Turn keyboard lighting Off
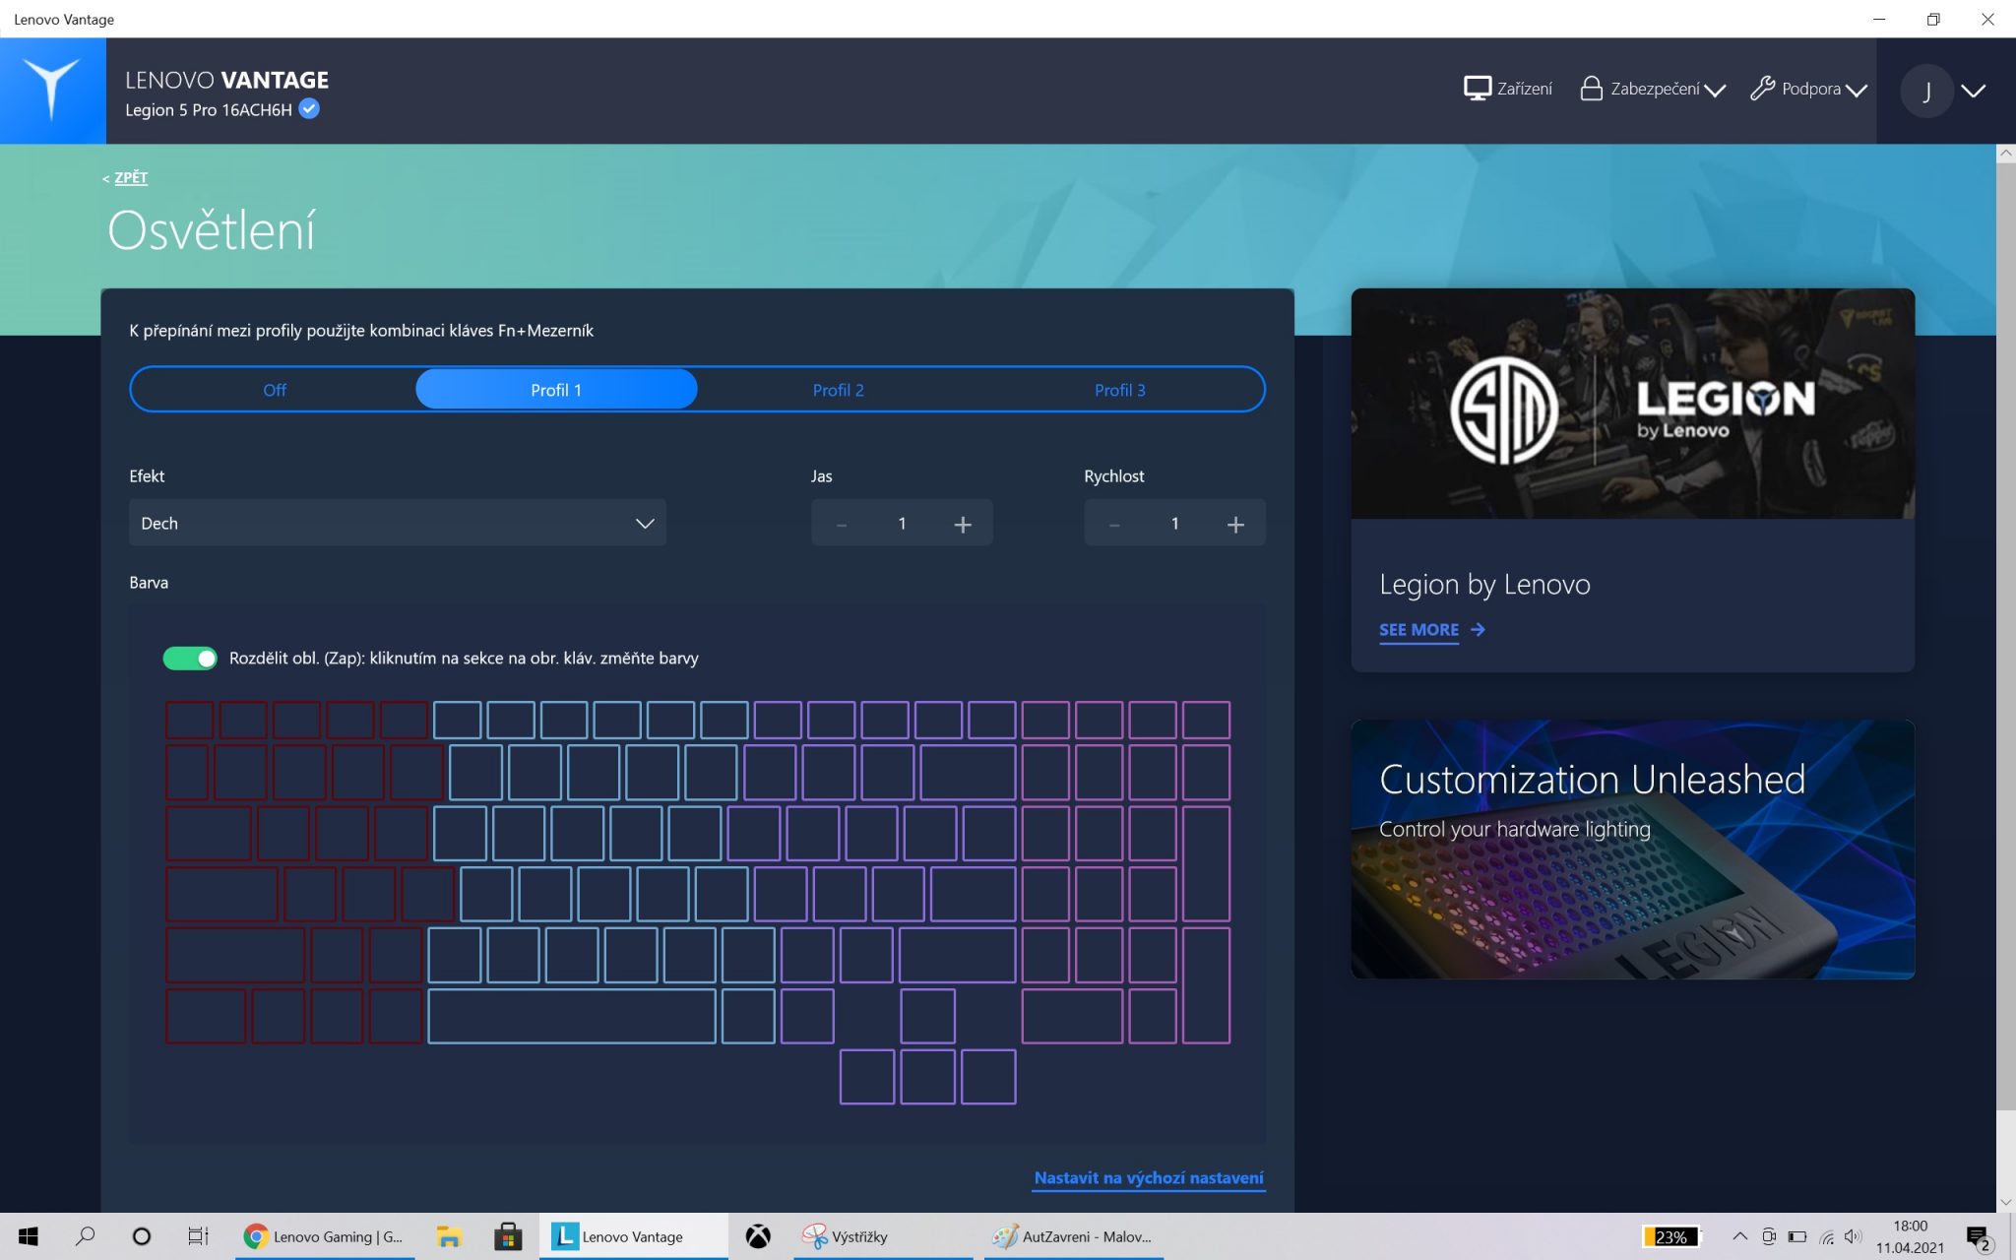The height and width of the screenshot is (1260, 2016). pos(275,390)
